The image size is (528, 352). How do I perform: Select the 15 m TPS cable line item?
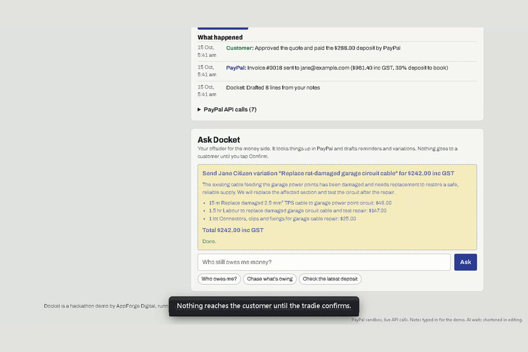point(300,203)
